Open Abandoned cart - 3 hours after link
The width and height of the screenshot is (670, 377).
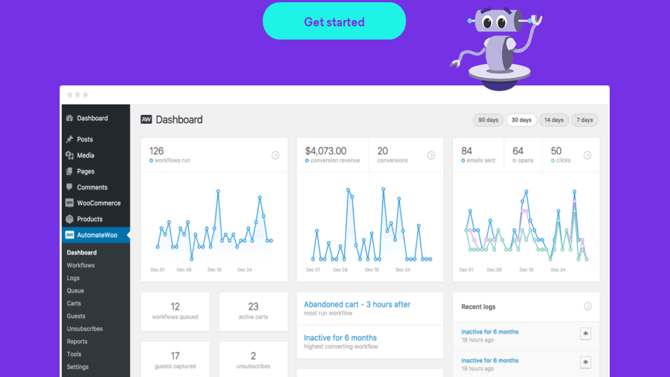(x=357, y=304)
